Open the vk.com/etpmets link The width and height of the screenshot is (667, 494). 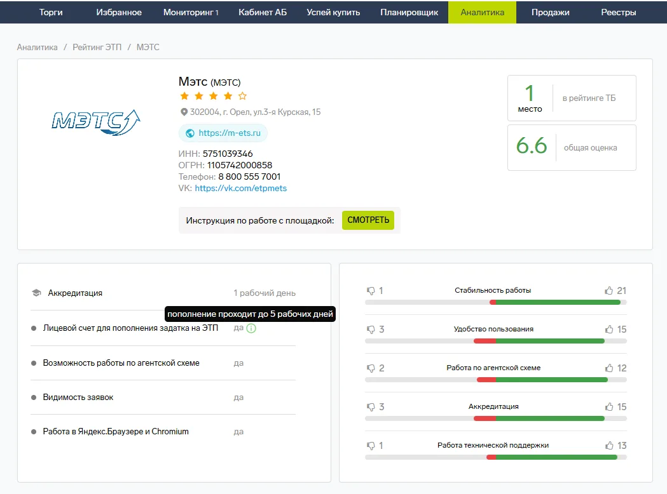pyautogui.click(x=241, y=188)
